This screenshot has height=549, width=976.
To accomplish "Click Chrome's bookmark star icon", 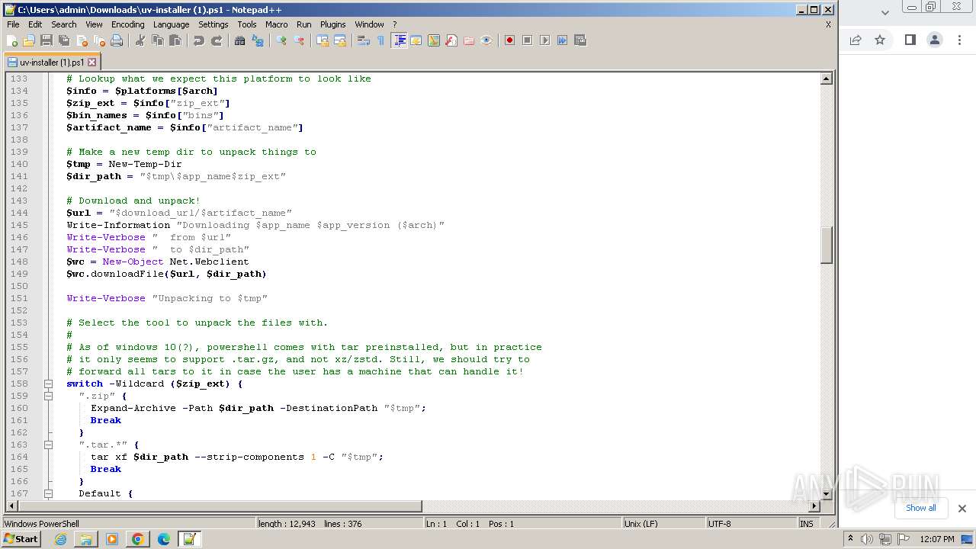I will coord(880,40).
